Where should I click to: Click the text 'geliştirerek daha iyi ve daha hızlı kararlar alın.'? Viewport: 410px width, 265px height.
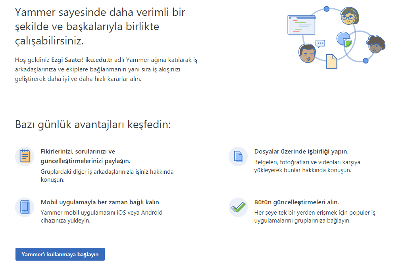click(78, 79)
